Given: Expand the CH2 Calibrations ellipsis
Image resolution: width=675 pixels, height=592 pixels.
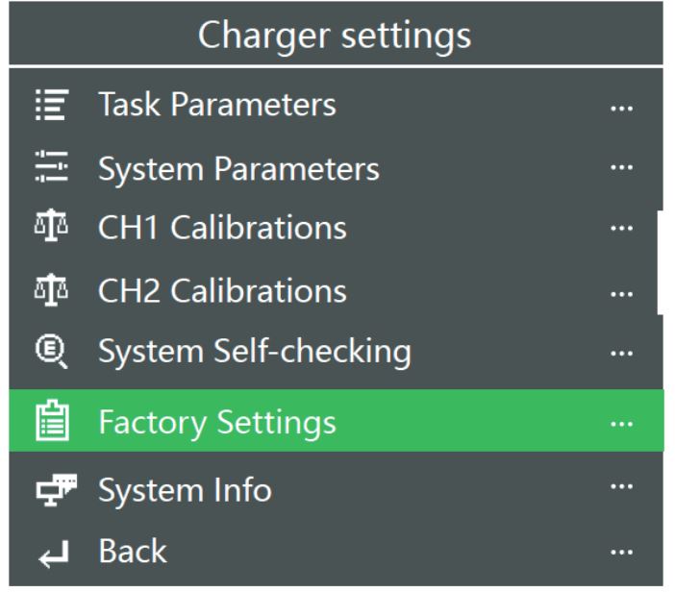Looking at the screenshot, I should click(x=621, y=294).
